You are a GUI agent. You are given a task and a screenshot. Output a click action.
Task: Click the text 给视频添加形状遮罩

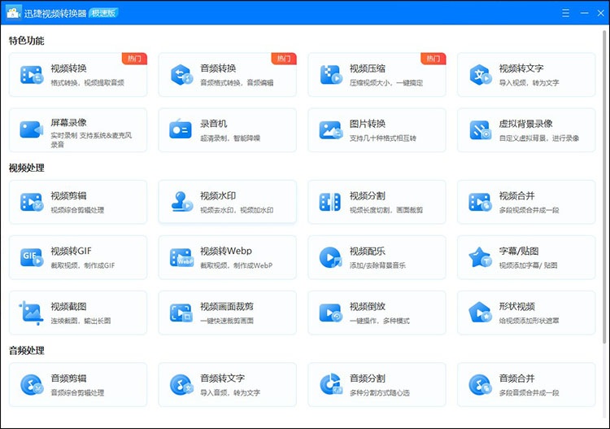[529, 321]
